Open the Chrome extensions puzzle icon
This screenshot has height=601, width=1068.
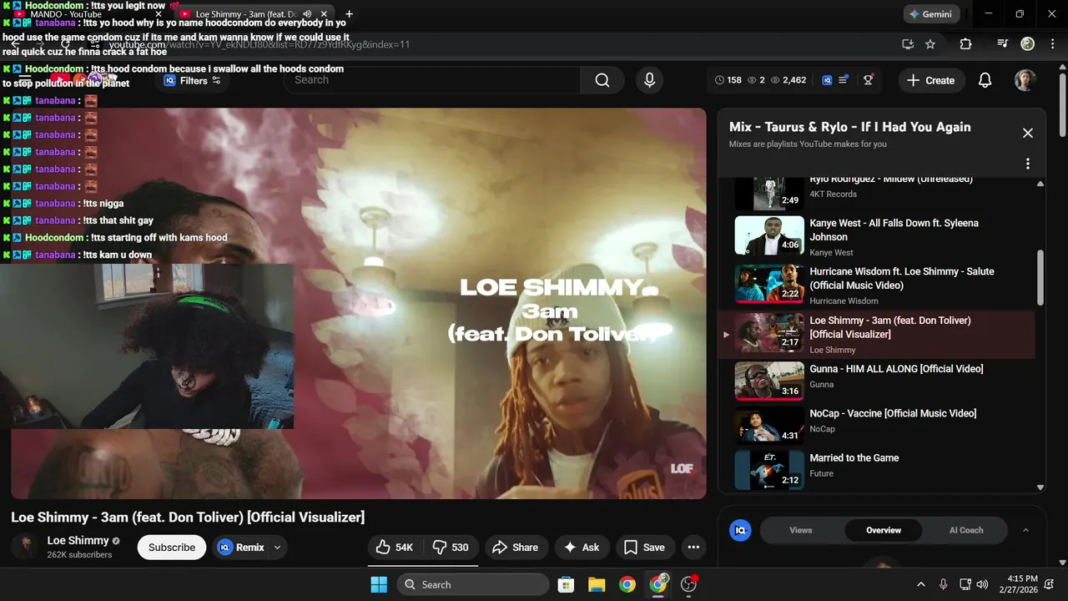tap(965, 44)
